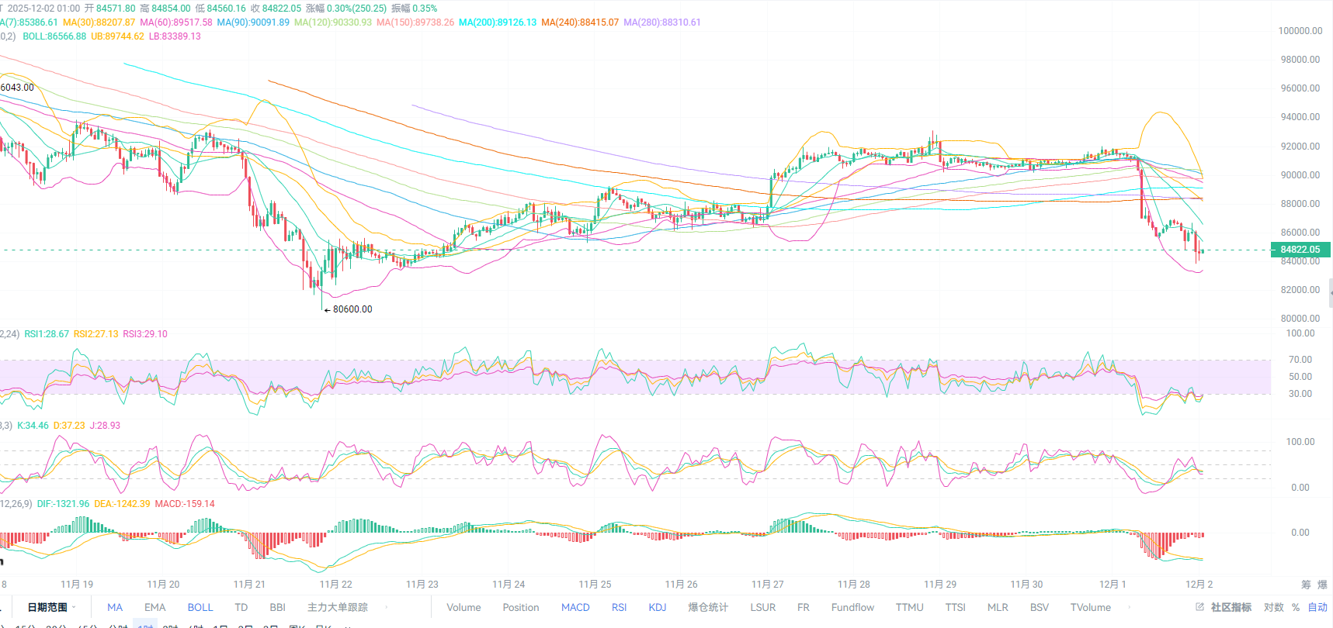
Task: Click the edit icon beside 社区指标
Action: point(1199,607)
